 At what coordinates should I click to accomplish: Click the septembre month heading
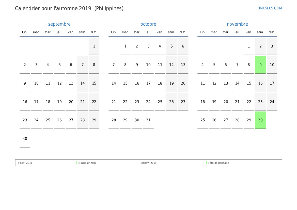tap(59, 24)
